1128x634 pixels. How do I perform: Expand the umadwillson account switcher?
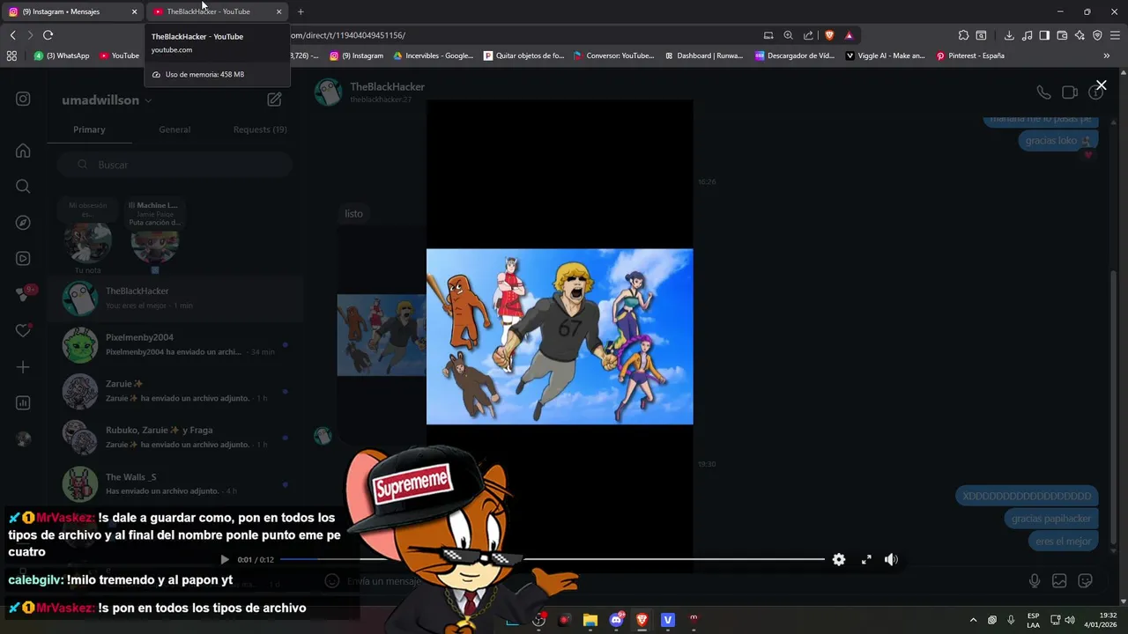coord(107,100)
